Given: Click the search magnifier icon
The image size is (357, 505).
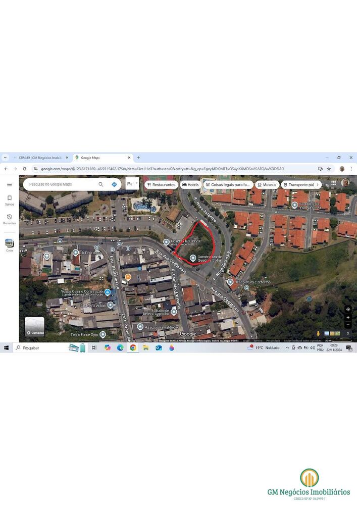Looking at the screenshot, I should click(101, 184).
